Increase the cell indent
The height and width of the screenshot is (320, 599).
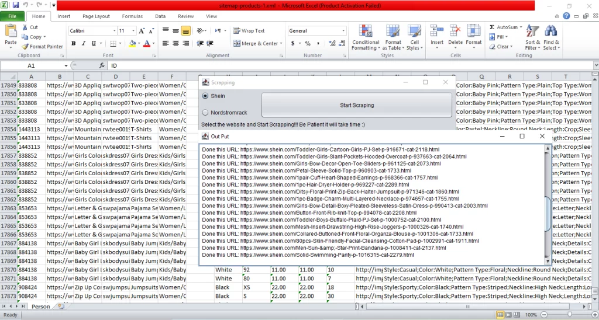tap(209, 43)
